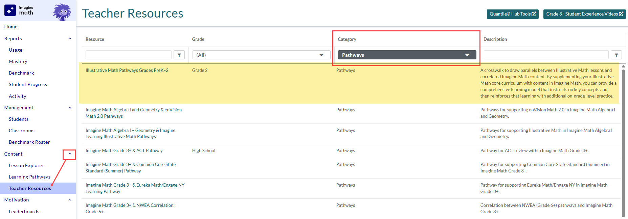Click the Description column filter icon

pyautogui.click(x=616, y=55)
